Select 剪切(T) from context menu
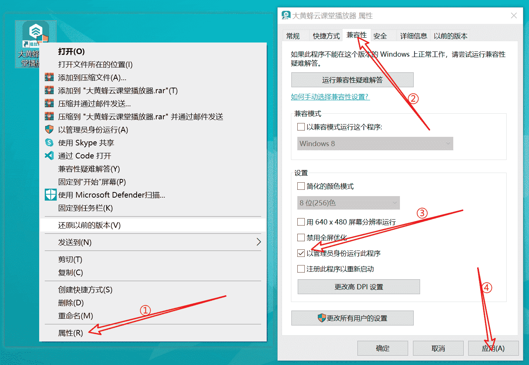Screen dimensions: 529x365 pyautogui.click(x=153, y=259)
